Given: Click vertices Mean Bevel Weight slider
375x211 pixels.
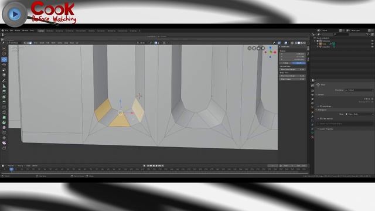Looking at the screenshot, I should (292, 69).
